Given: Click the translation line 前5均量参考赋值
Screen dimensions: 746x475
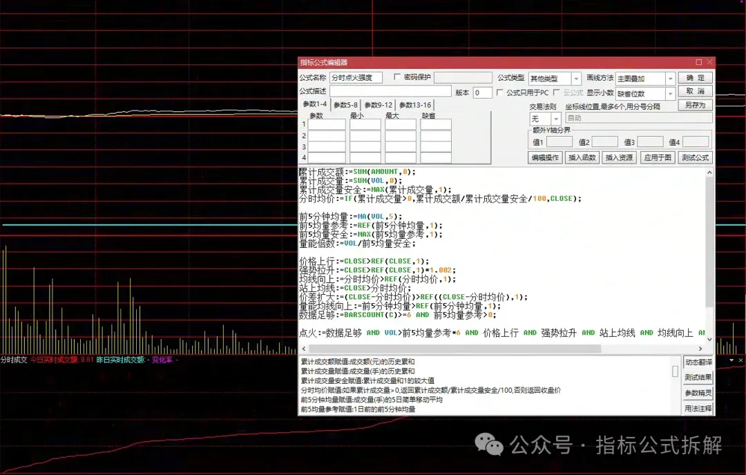Looking at the screenshot, I should tap(358, 409).
